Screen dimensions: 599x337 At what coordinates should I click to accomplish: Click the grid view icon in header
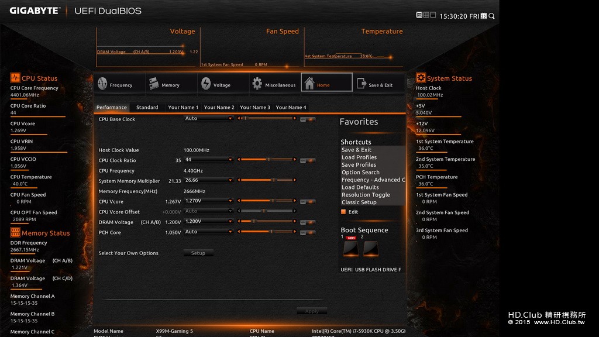point(426,15)
